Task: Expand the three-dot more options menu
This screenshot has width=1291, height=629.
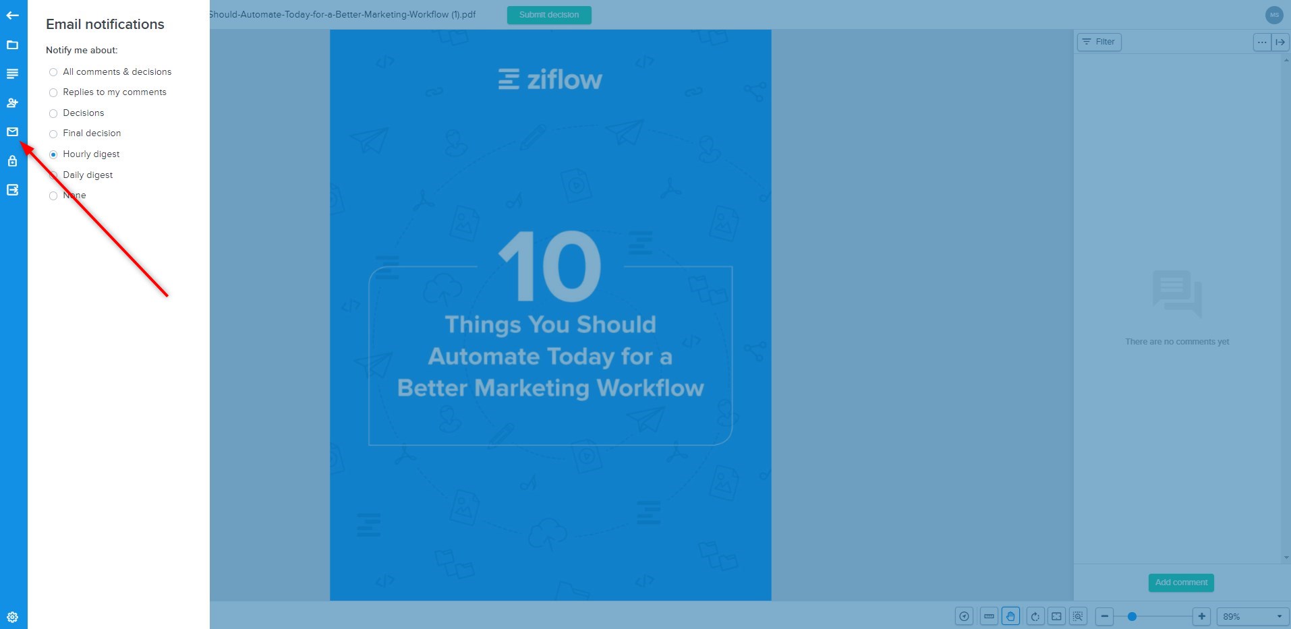Action: click(x=1261, y=42)
